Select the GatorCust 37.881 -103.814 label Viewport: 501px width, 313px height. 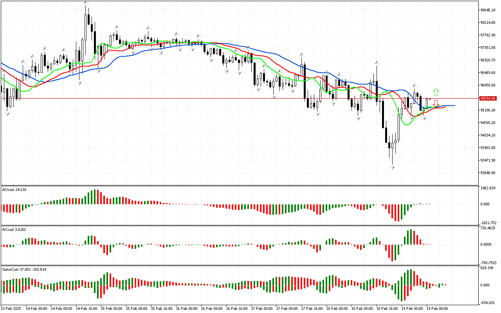pyautogui.click(x=24, y=270)
